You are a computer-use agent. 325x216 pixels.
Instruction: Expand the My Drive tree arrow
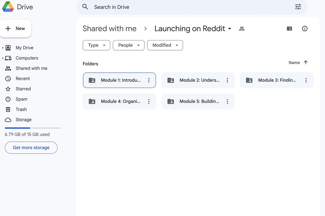click(3, 48)
